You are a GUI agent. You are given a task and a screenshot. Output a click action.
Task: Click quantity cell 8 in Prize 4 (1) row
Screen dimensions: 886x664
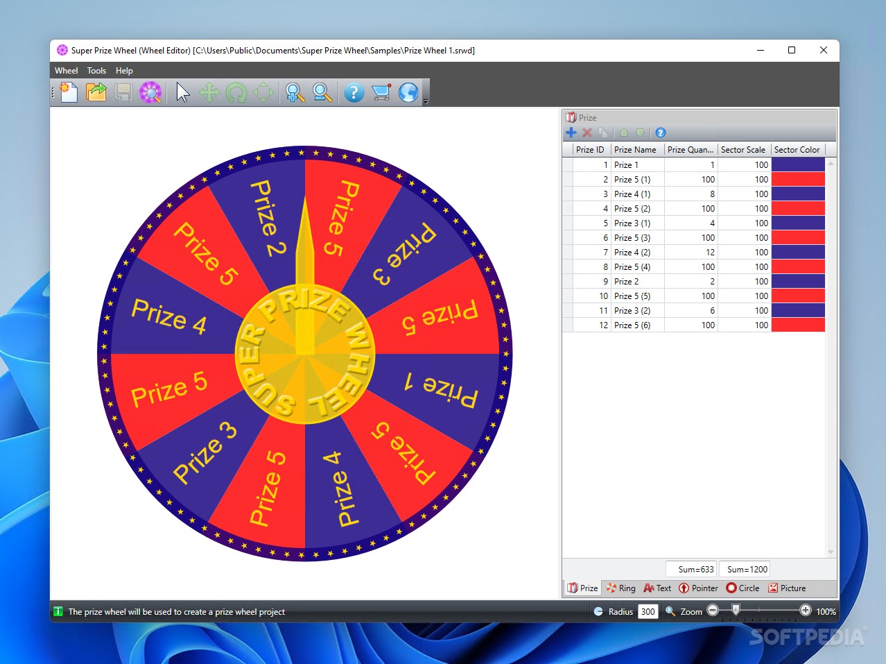691,194
